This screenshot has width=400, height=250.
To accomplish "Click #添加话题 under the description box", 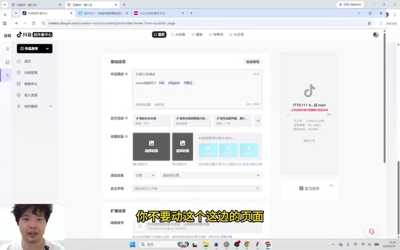I will (143, 104).
